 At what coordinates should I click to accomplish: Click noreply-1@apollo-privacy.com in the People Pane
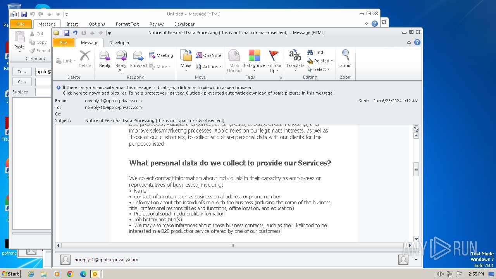point(106,260)
